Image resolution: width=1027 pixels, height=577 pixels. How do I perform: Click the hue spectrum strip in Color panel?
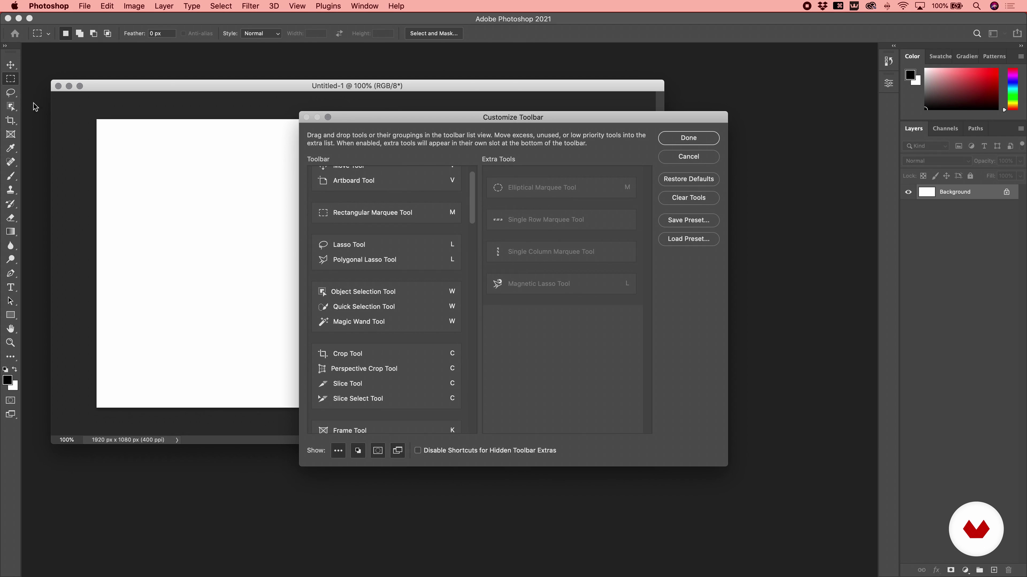[x=1013, y=89]
